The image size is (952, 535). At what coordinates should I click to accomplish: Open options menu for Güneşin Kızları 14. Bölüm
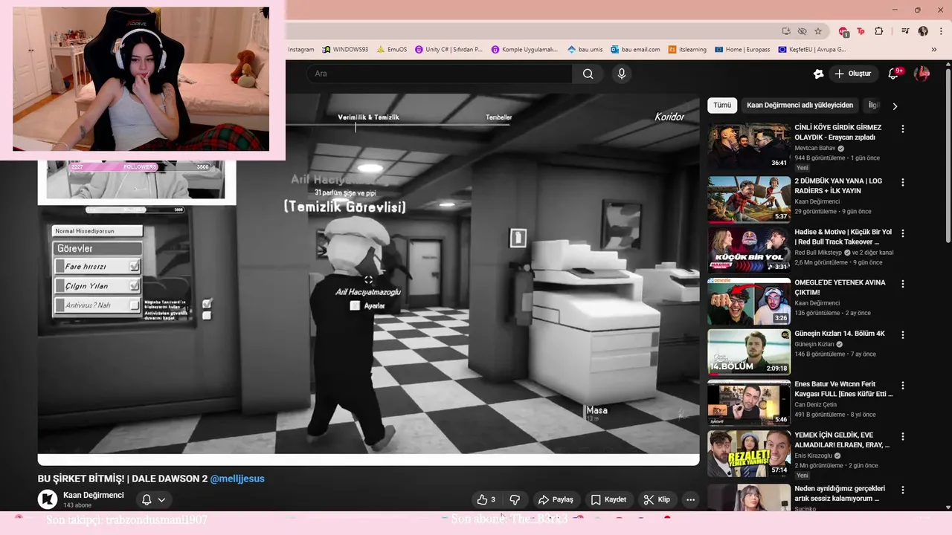pos(903,335)
